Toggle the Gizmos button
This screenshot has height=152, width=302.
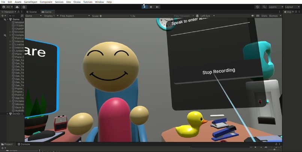[273, 16]
